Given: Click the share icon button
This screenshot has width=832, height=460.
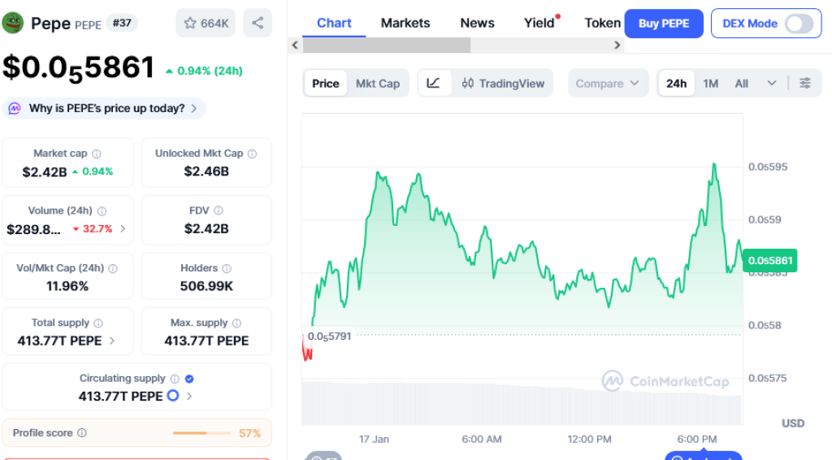Looking at the screenshot, I should coord(258,23).
